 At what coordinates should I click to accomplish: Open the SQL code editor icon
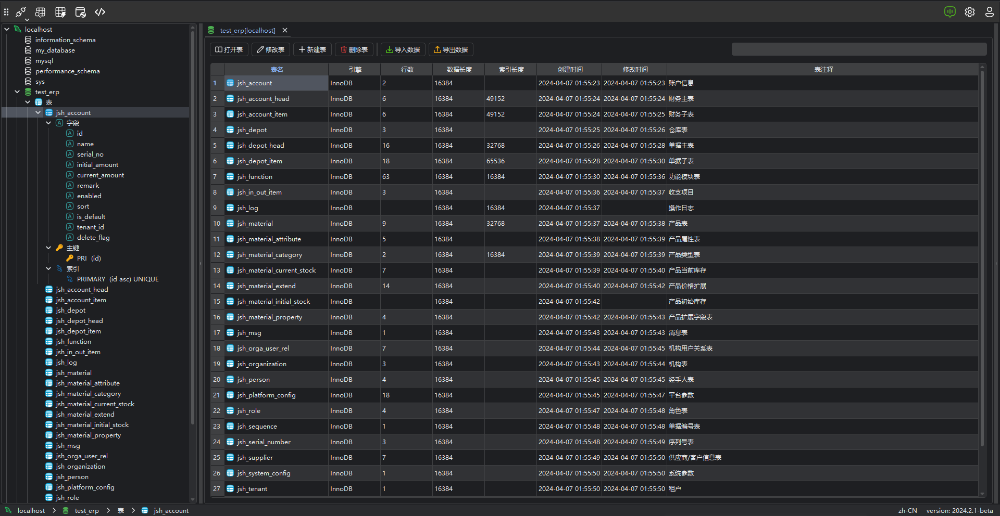pos(100,12)
